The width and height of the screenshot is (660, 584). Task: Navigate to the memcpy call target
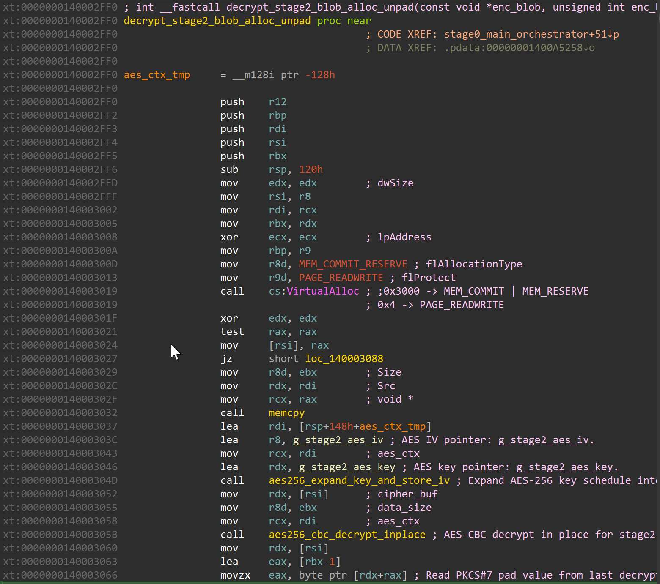click(x=286, y=412)
